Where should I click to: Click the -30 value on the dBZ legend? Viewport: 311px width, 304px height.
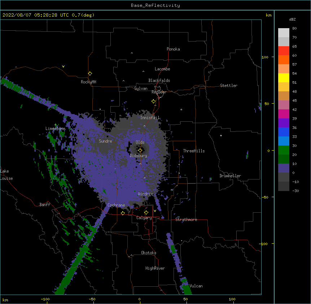point(295,191)
